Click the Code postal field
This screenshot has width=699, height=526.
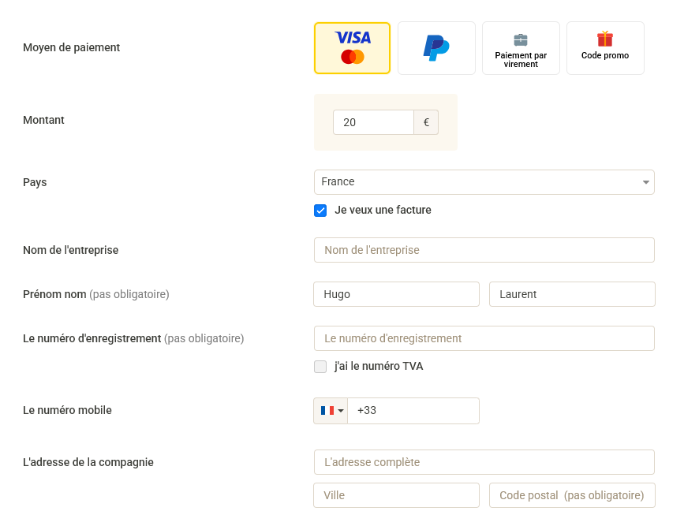(572, 495)
